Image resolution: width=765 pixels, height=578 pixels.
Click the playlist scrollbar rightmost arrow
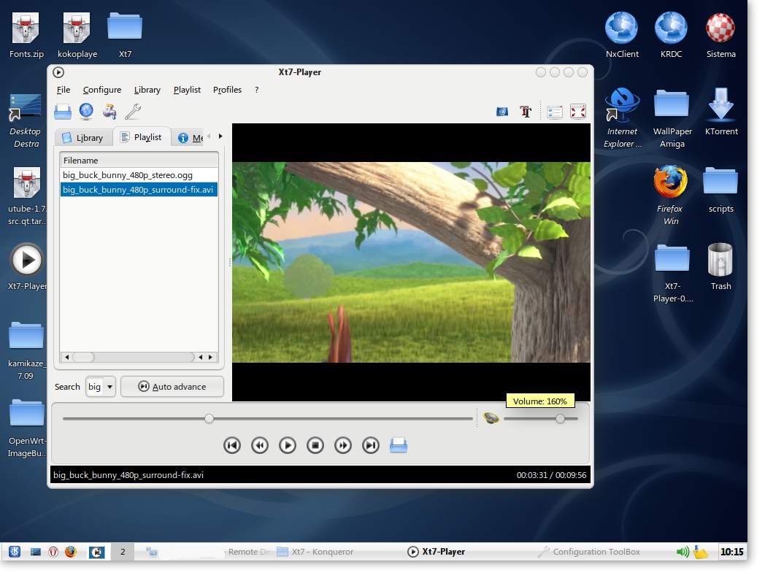coord(211,358)
